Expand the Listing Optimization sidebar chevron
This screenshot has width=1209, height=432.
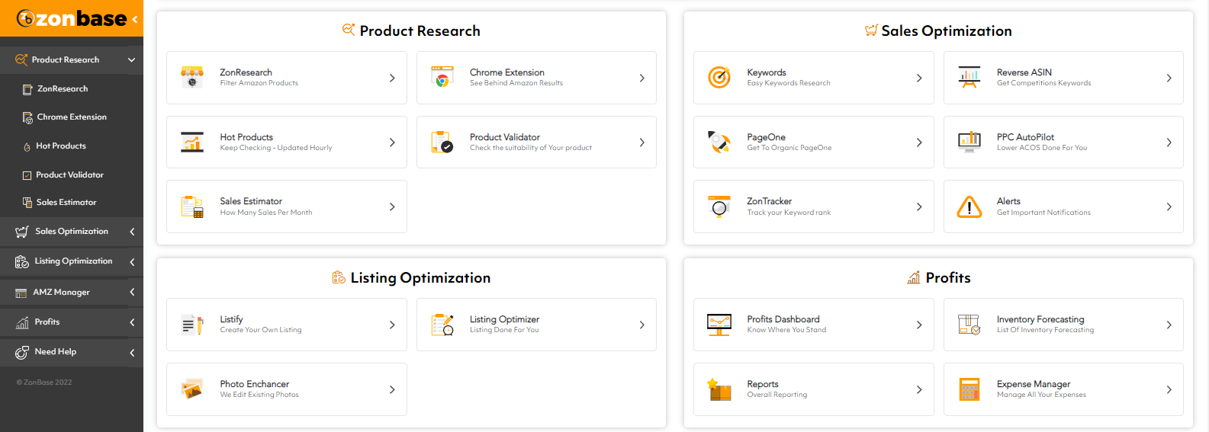pos(132,261)
